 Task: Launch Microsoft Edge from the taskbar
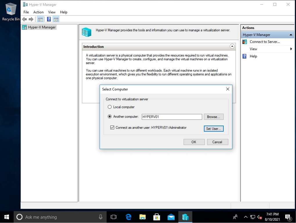pyautogui.click(x=129, y=217)
